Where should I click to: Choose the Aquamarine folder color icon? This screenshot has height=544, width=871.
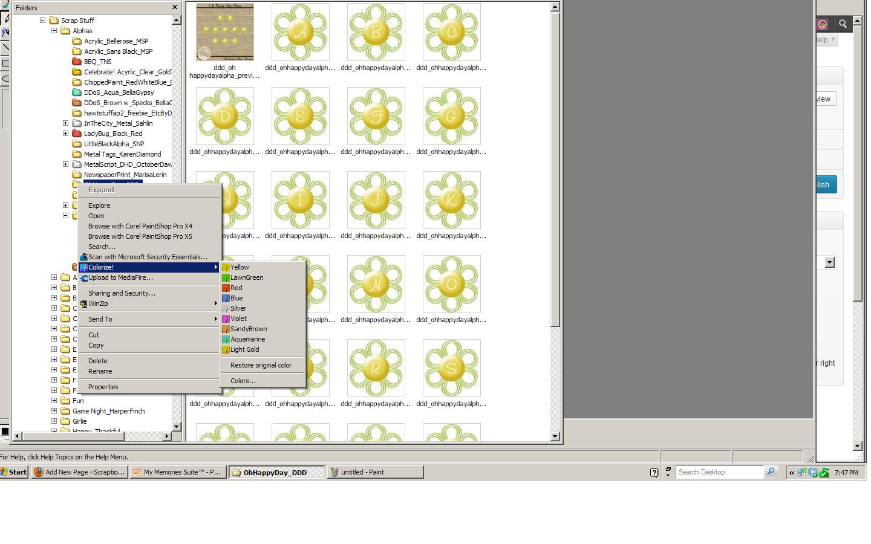226,340
